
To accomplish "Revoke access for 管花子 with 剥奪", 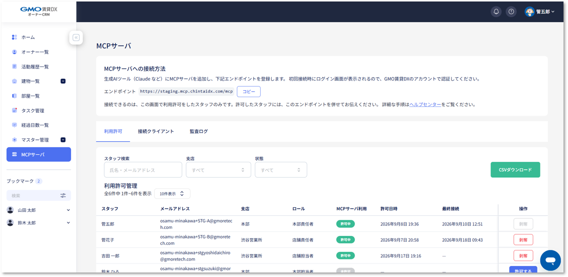I will point(523,239).
